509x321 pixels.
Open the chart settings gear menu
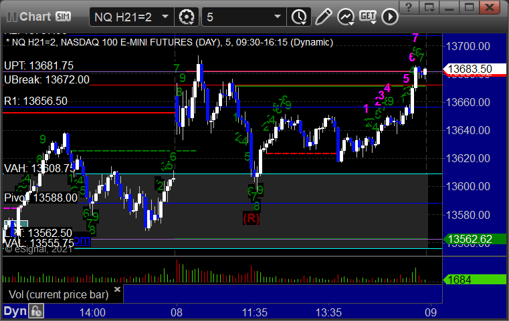point(187,17)
